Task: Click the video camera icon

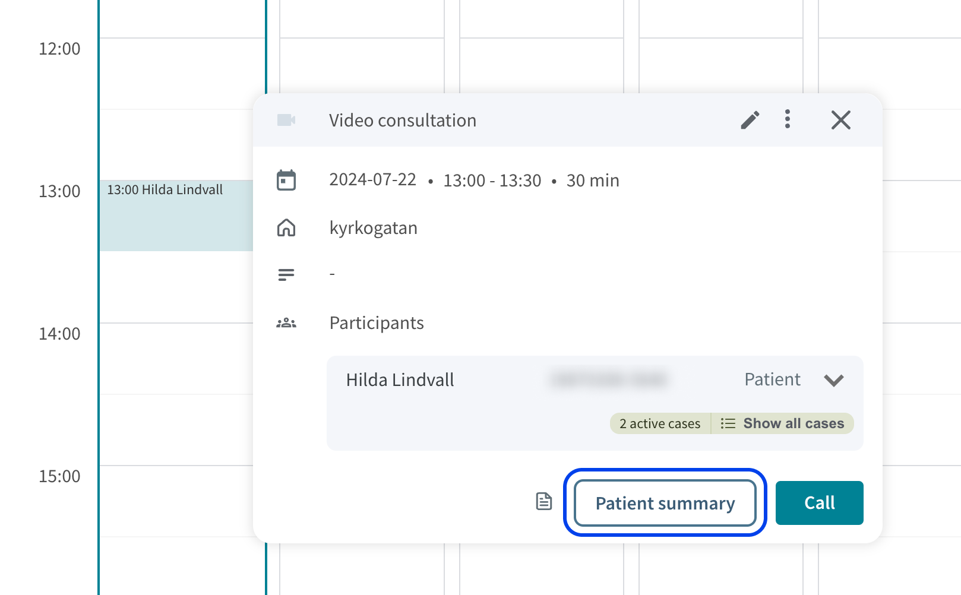Action: coord(286,120)
